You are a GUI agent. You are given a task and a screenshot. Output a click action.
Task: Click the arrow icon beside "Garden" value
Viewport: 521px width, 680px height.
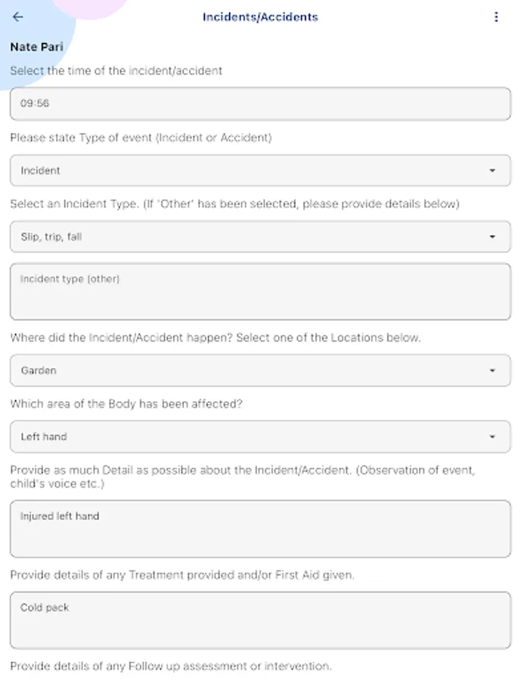[492, 371]
